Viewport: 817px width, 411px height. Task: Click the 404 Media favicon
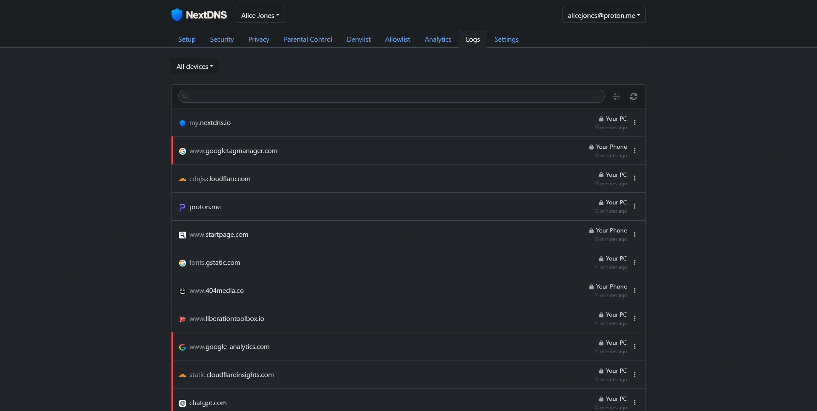(182, 291)
